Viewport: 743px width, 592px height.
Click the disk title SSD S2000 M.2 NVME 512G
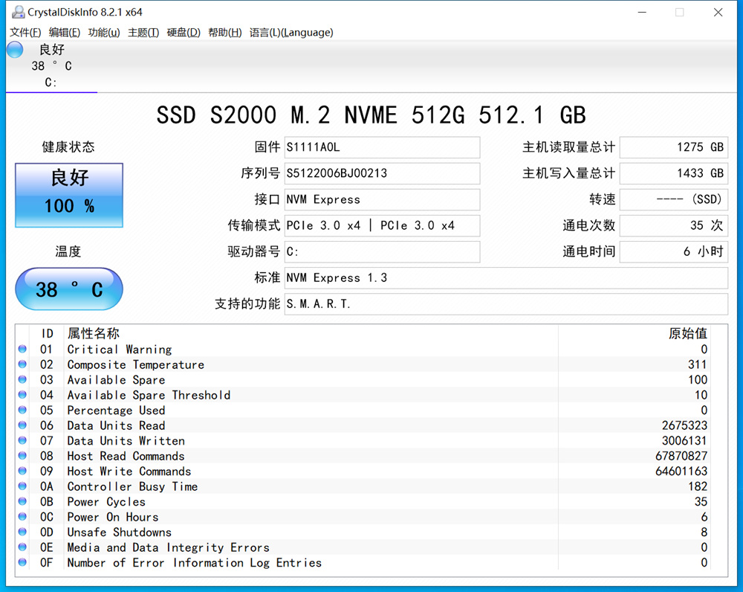tap(371, 115)
